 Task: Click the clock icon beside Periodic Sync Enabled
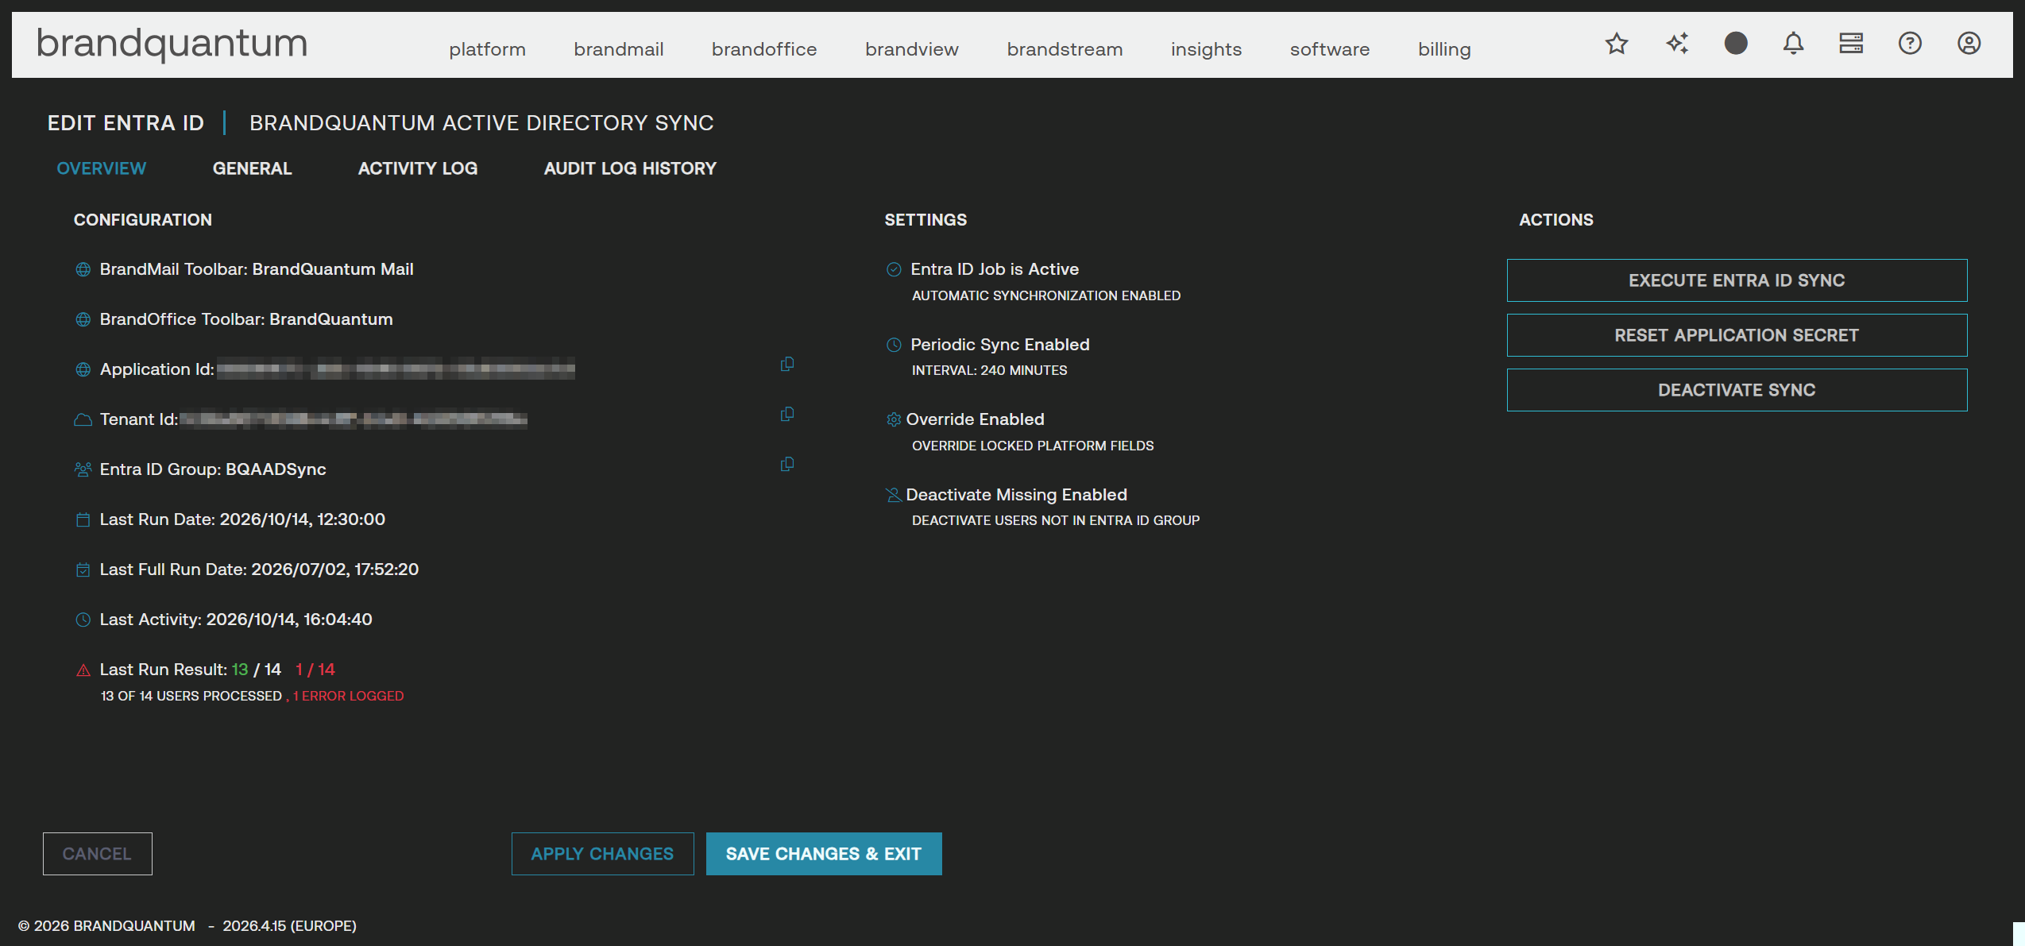894,345
